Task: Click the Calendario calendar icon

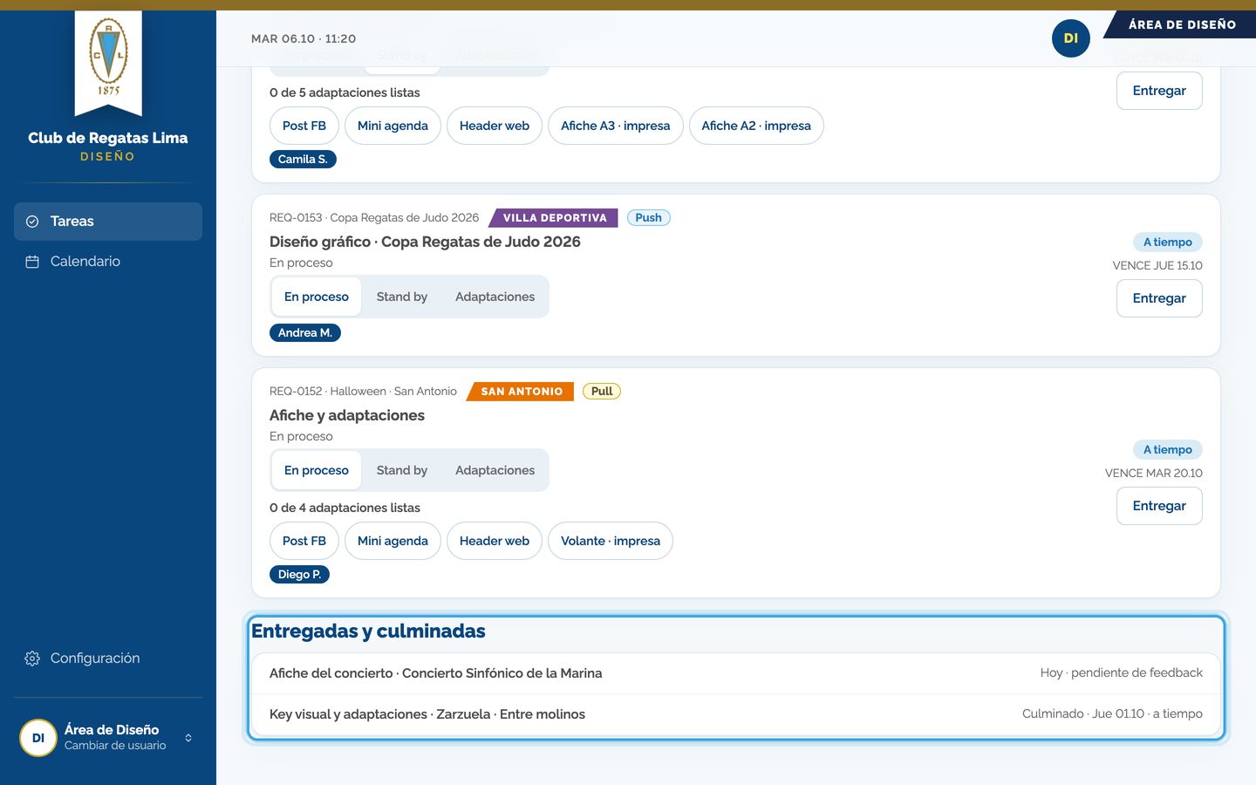Action: (32, 262)
